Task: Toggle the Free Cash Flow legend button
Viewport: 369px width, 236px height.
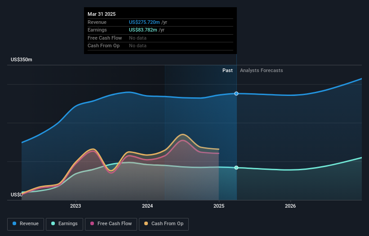Action: tap(111, 224)
